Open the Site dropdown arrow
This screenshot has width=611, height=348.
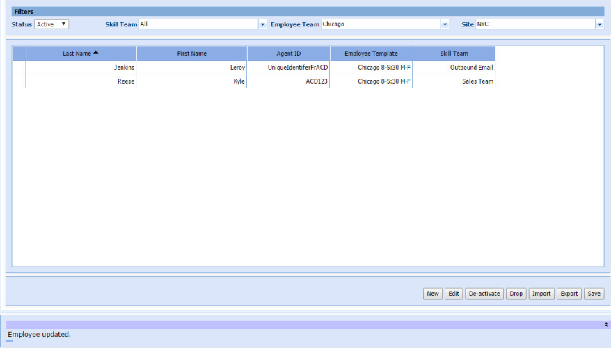click(598, 24)
